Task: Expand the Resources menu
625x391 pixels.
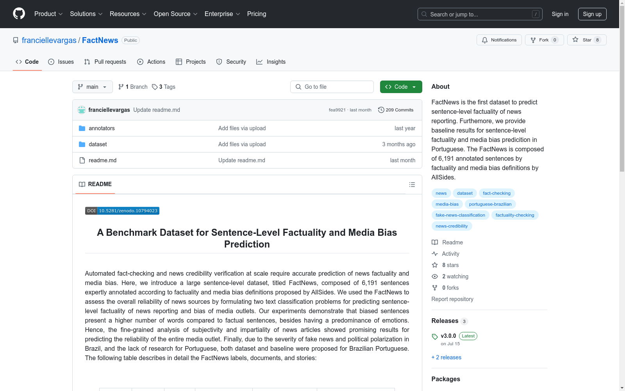Action: click(x=128, y=14)
